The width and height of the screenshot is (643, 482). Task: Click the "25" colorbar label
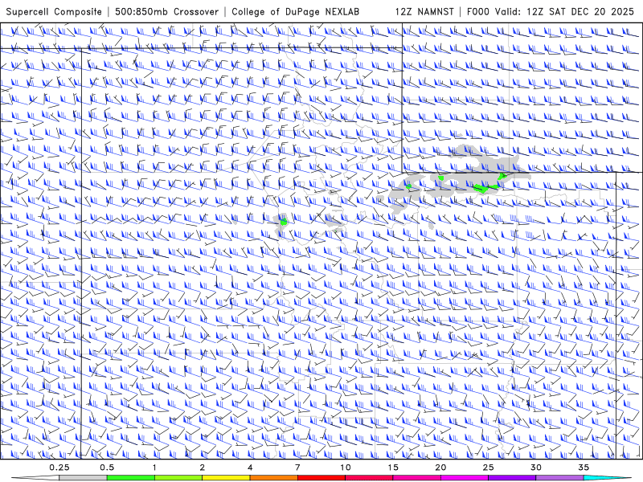click(x=489, y=468)
